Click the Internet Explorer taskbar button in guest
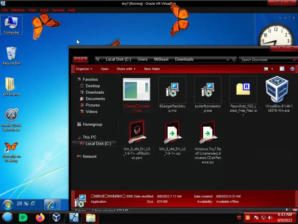The width and height of the screenshot is (298, 224). point(52,205)
